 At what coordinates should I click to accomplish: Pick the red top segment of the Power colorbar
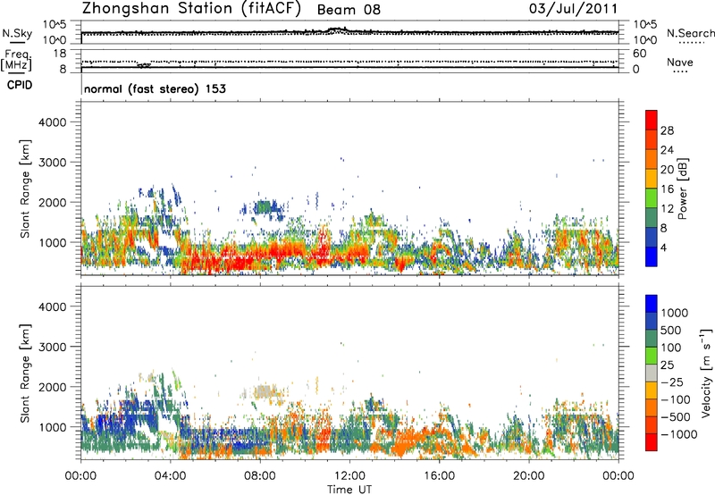[652, 121]
